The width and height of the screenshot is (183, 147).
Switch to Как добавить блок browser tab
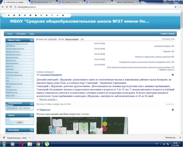[71, 2]
